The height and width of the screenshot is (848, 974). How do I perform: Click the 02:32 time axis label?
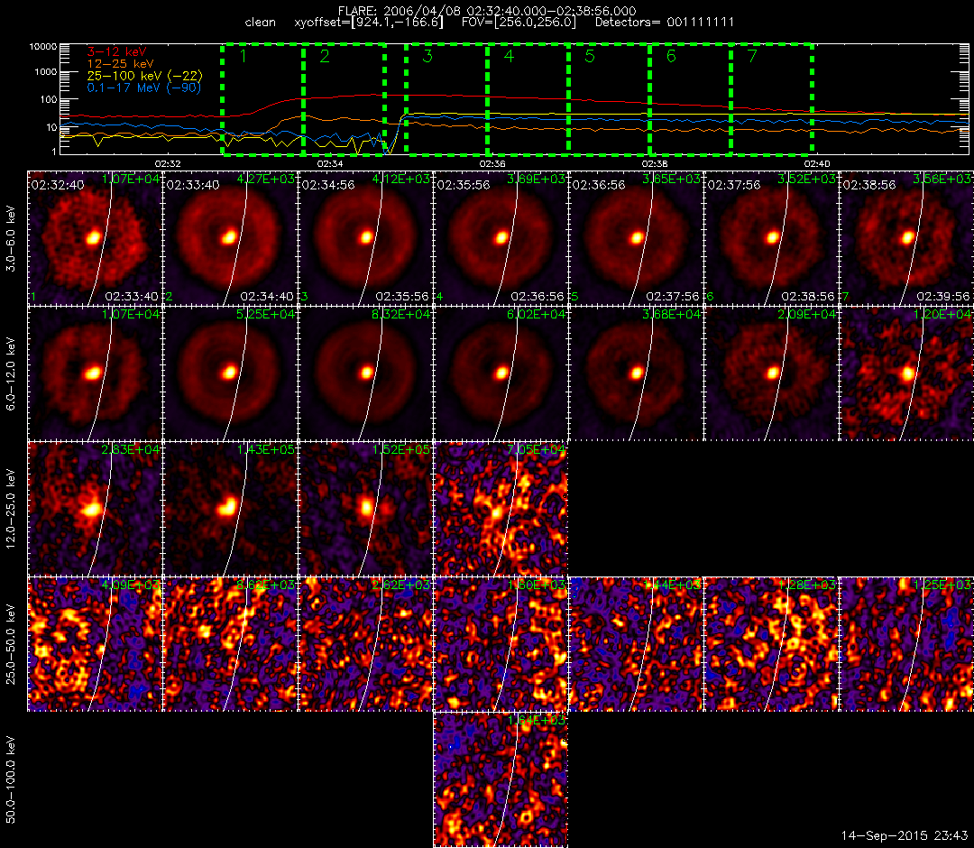click(168, 164)
